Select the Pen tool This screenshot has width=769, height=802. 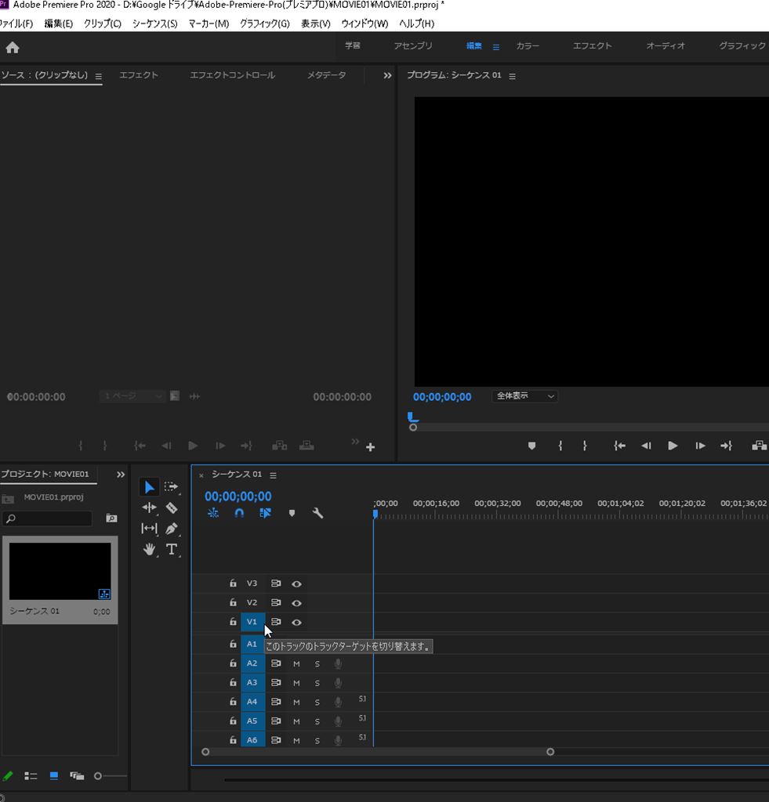point(172,529)
